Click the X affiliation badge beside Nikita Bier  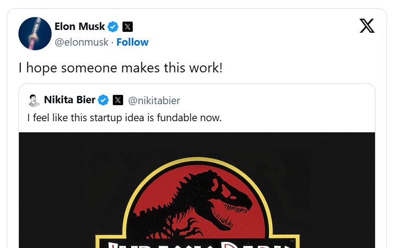[x=118, y=100]
